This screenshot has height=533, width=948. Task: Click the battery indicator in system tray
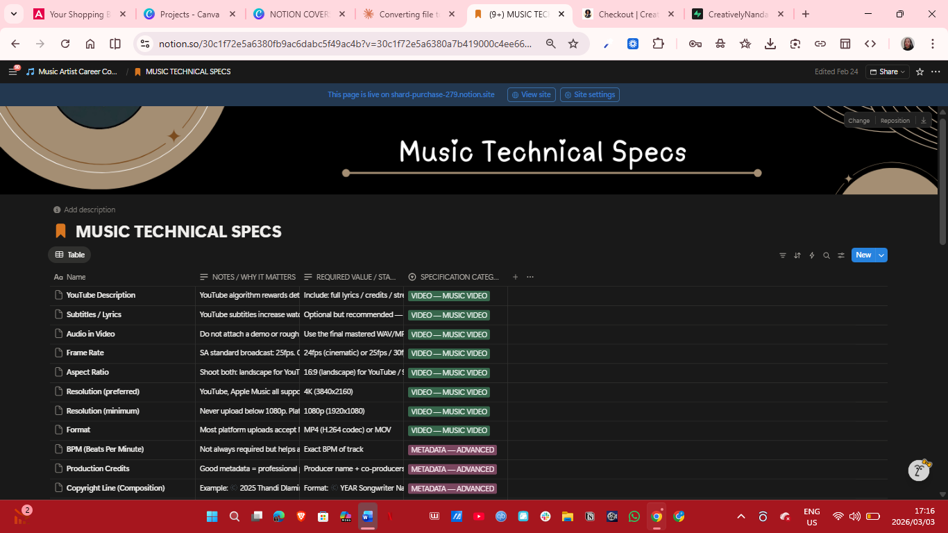874,516
